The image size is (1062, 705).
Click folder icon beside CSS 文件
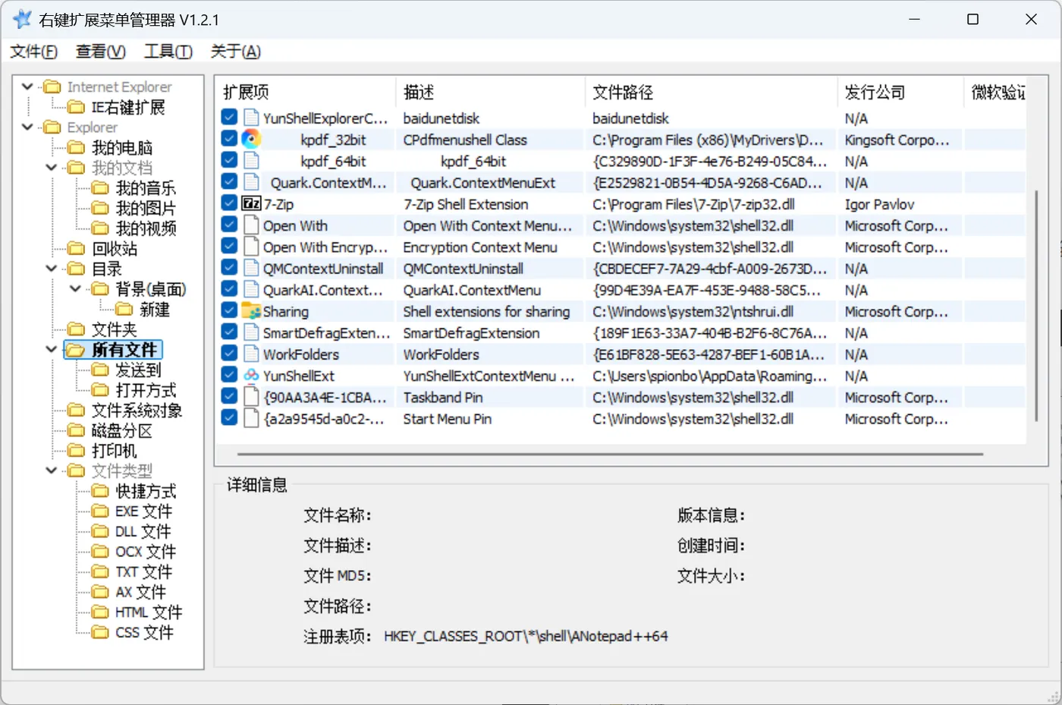tap(100, 632)
